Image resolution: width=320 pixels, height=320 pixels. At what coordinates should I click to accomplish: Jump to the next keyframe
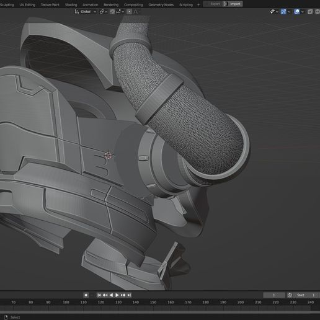point(123,295)
